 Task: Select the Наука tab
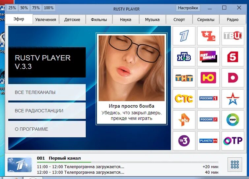coord(126,20)
